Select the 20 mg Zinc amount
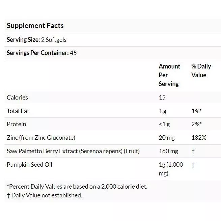221x221 pixels. click(x=166, y=138)
